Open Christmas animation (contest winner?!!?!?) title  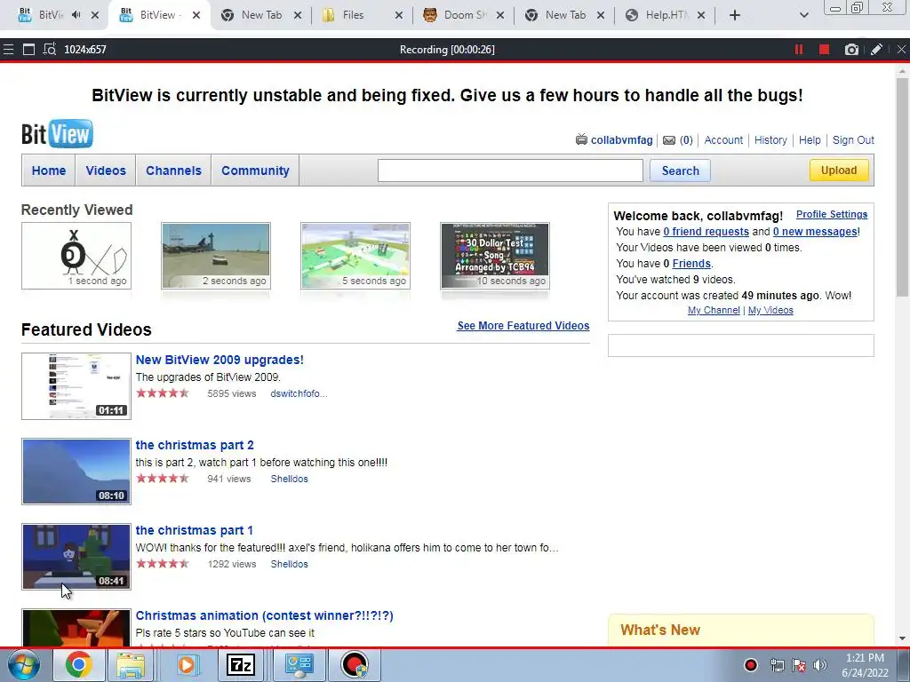tap(264, 615)
